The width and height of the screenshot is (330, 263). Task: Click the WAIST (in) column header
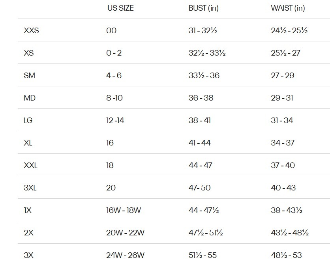[288, 8]
